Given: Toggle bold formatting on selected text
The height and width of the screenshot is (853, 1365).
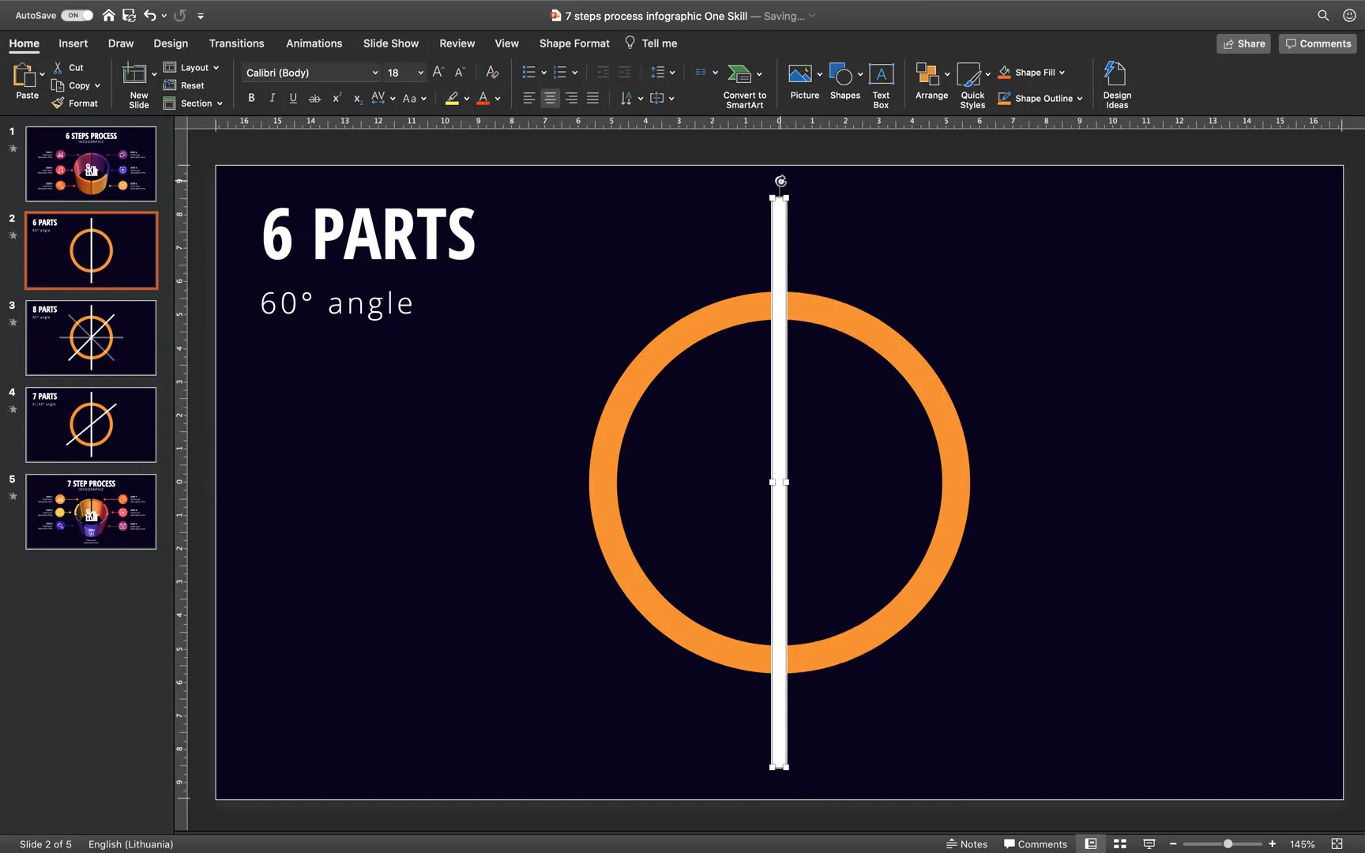Looking at the screenshot, I should 251,98.
